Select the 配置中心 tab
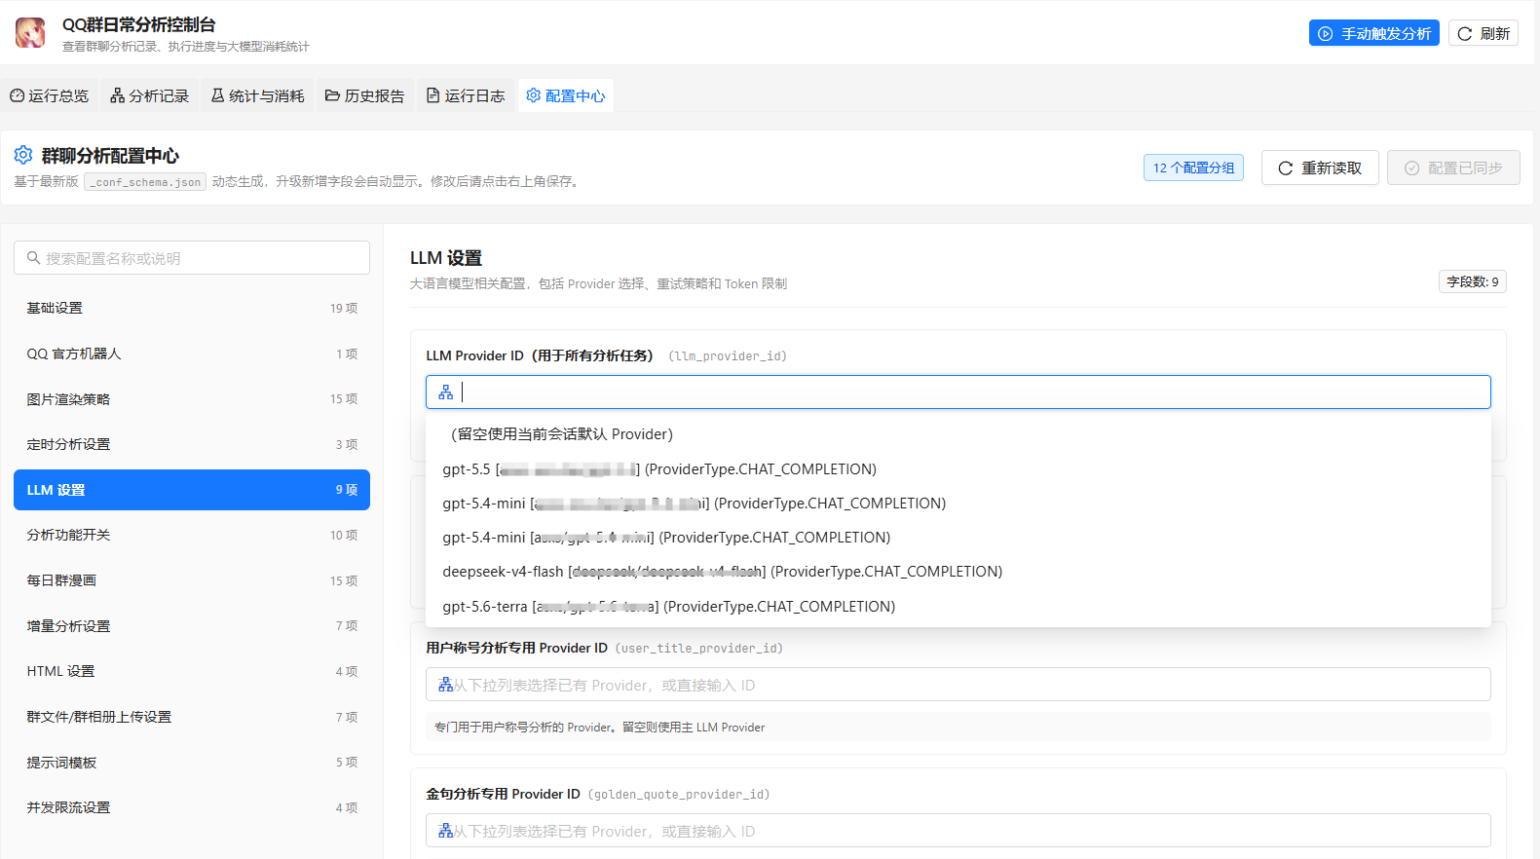The height and width of the screenshot is (859, 1540). pos(566,95)
